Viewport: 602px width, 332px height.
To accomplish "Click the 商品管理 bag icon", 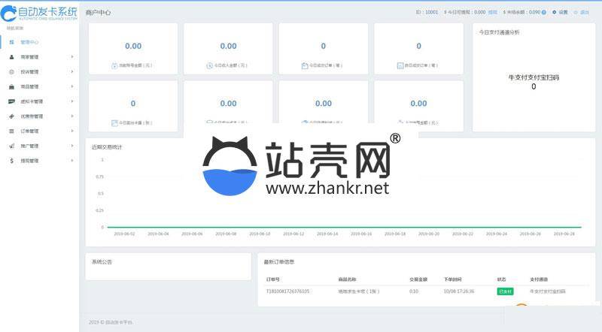I will click(11, 86).
